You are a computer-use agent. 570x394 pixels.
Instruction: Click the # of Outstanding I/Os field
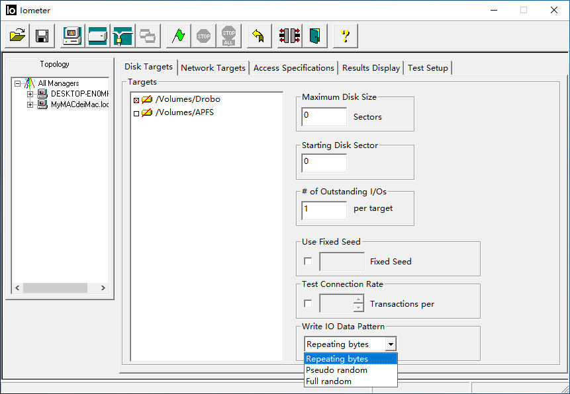point(324,210)
